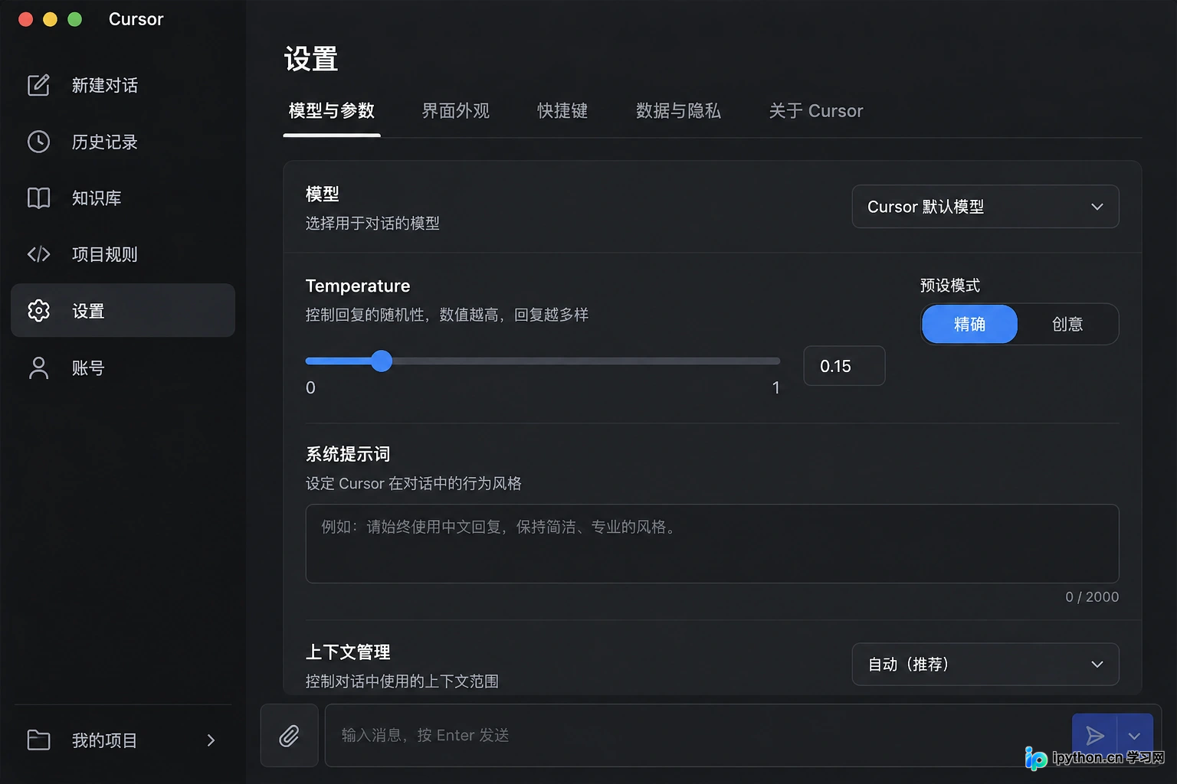Expand 我的项目 with the right chevron

[211, 740]
